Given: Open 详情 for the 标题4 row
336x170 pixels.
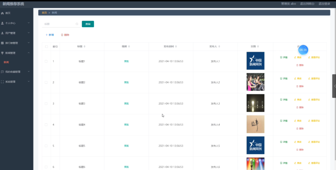Looking at the screenshot, I should click(284, 121).
